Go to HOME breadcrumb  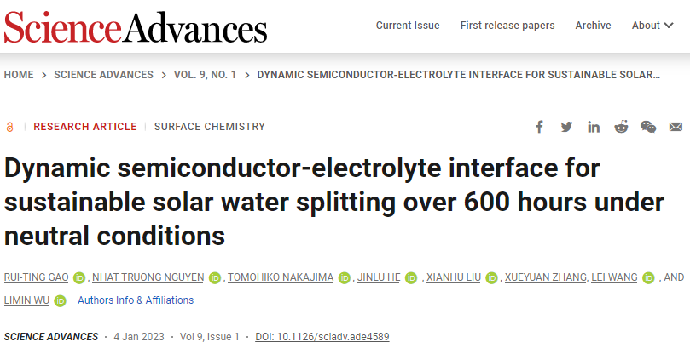pos(19,75)
